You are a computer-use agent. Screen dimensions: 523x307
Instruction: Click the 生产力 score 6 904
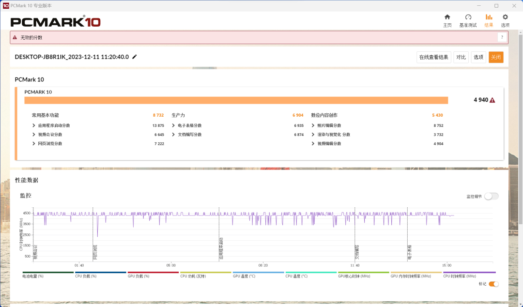pyautogui.click(x=298, y=115)
